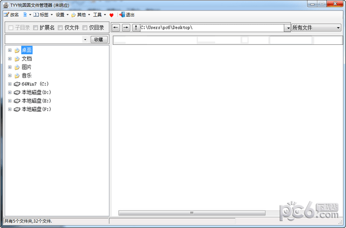This screenshot has width=346, height=228.
Task: Click the horizontal scrollbar thumb
Action: [192, 213]
